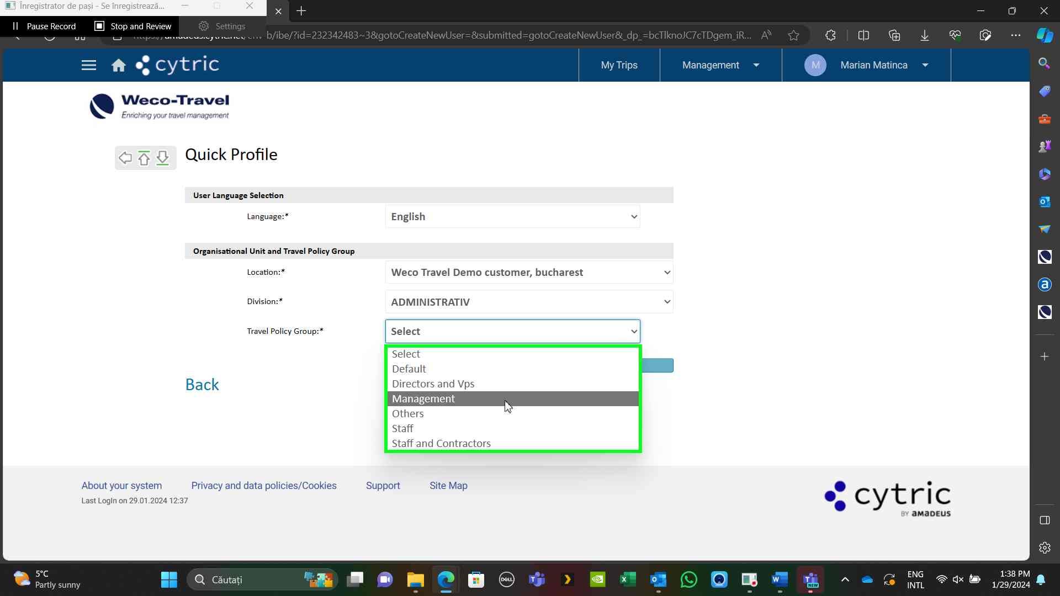Click the back arrow navigation icon
Viewport: 1060px width, 596px height.
(x=125, y=158)
